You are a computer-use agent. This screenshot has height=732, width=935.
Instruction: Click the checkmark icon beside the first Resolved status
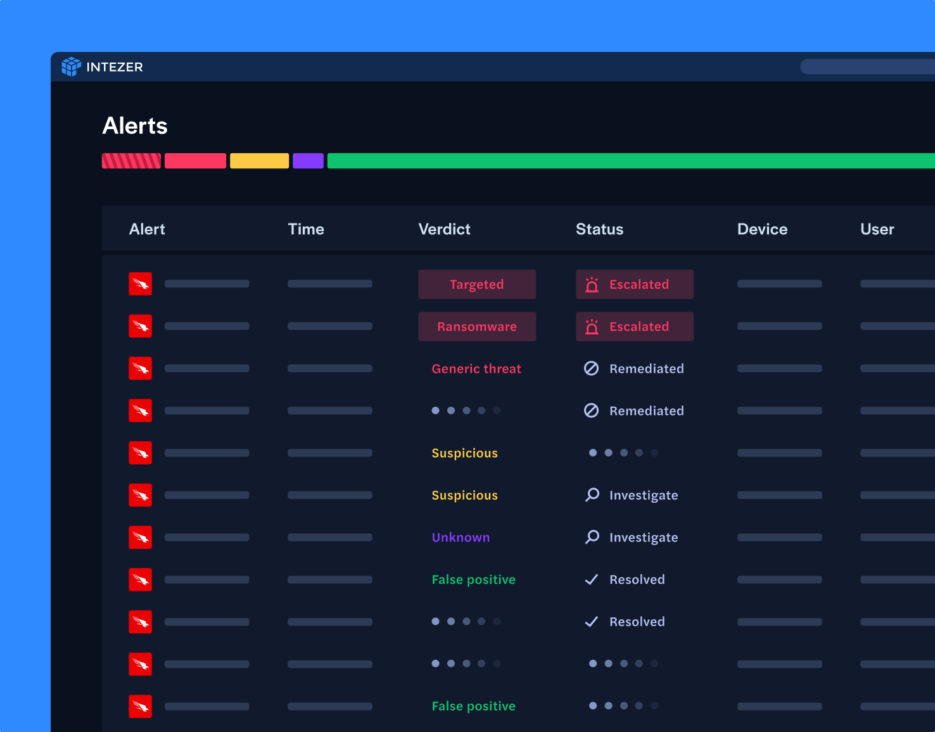[x=591, y=579]
